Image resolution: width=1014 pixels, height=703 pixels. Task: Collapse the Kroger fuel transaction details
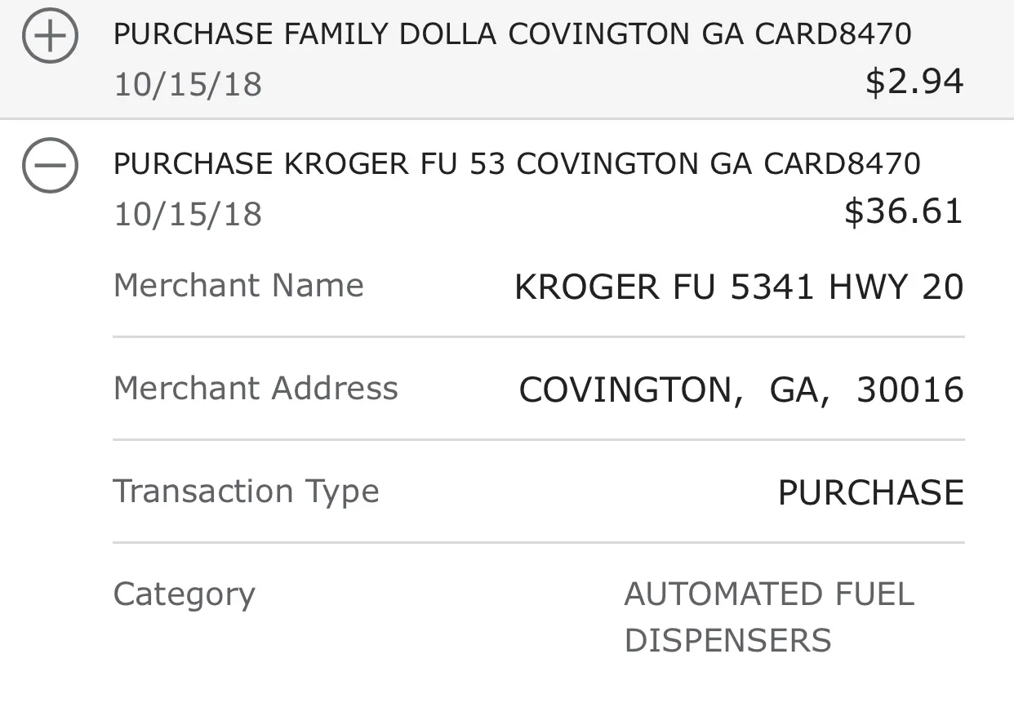(50, 166)
